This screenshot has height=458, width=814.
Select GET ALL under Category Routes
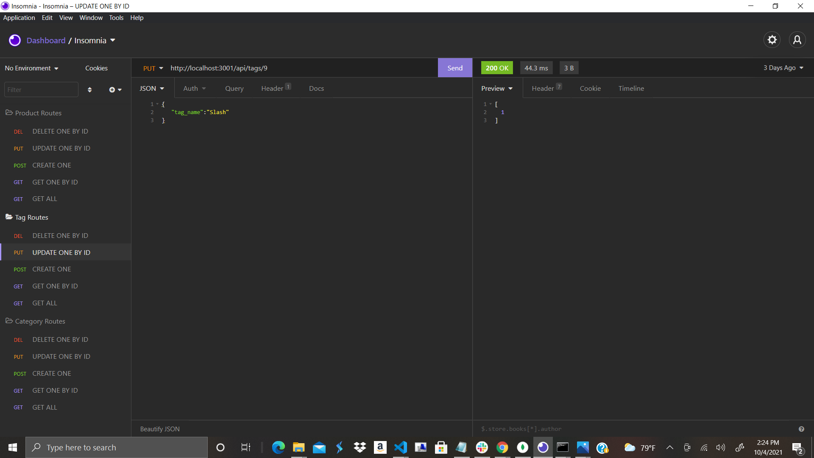pyautogui.click(x=45, y=407)
